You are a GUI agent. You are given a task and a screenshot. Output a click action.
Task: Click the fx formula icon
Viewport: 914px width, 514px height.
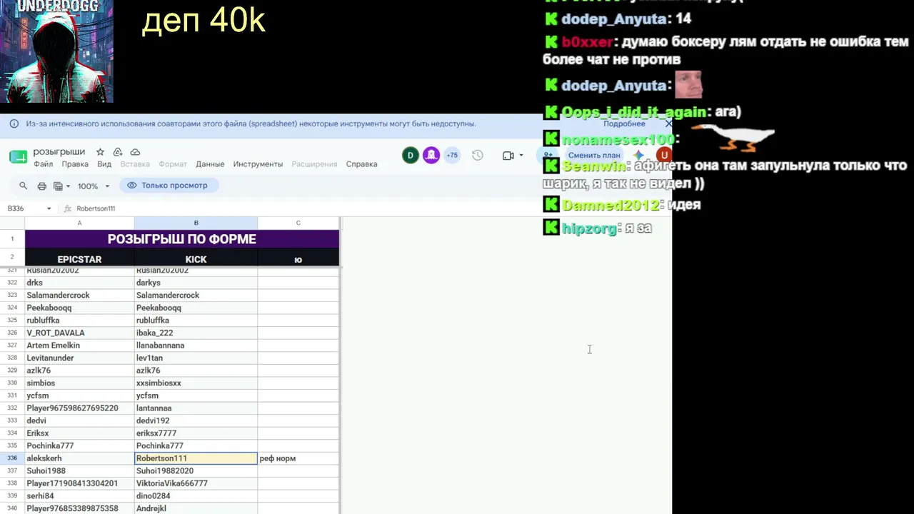pyautogui.click(x=68, y=208)
